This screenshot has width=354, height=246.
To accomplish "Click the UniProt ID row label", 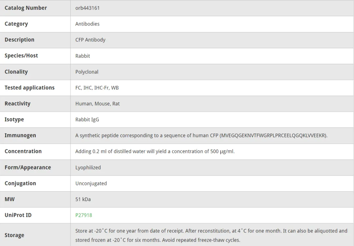I will pos(18,215).
